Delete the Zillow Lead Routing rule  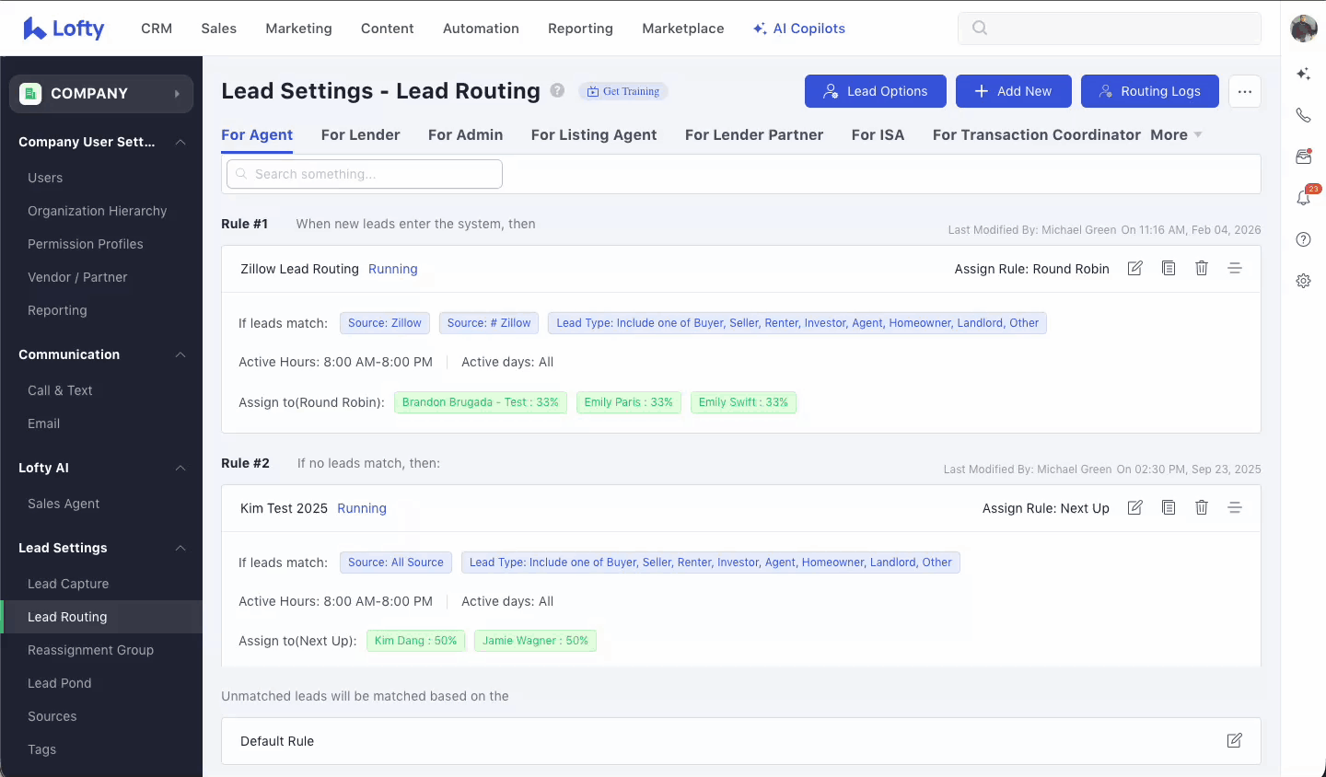coord(1202,268)
